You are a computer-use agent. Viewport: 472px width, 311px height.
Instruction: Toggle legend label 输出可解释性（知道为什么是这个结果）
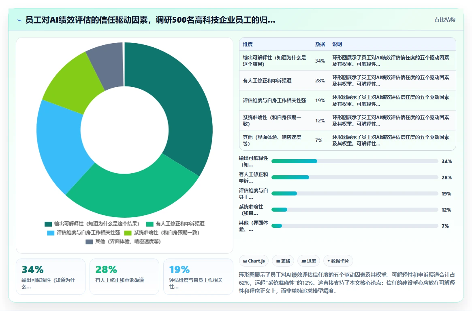[x=97, y=224]
